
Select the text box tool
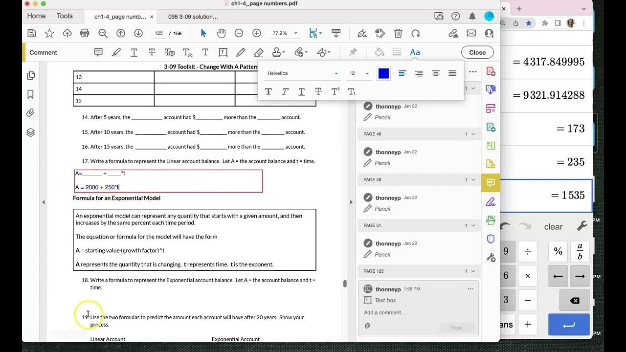coord(223,52)
